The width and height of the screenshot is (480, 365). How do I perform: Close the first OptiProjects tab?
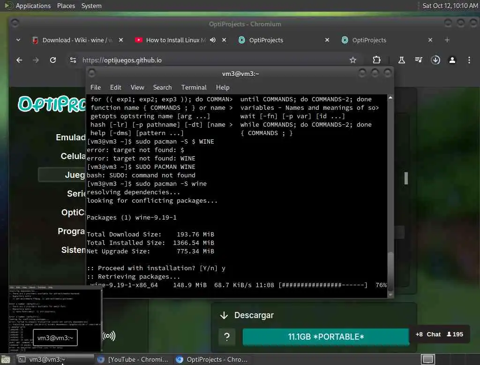coord(327,40)
